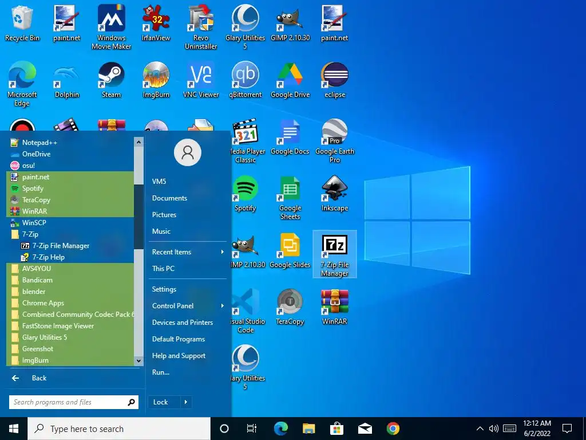Open Google Slides desktop shortcut

(x=290, y=251)
